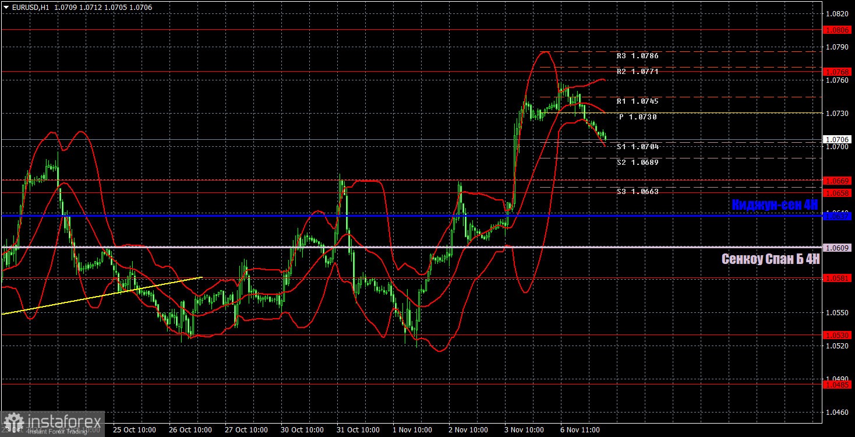
Task: Click the 1.0550 price scale value
Action: click(838, 313)
